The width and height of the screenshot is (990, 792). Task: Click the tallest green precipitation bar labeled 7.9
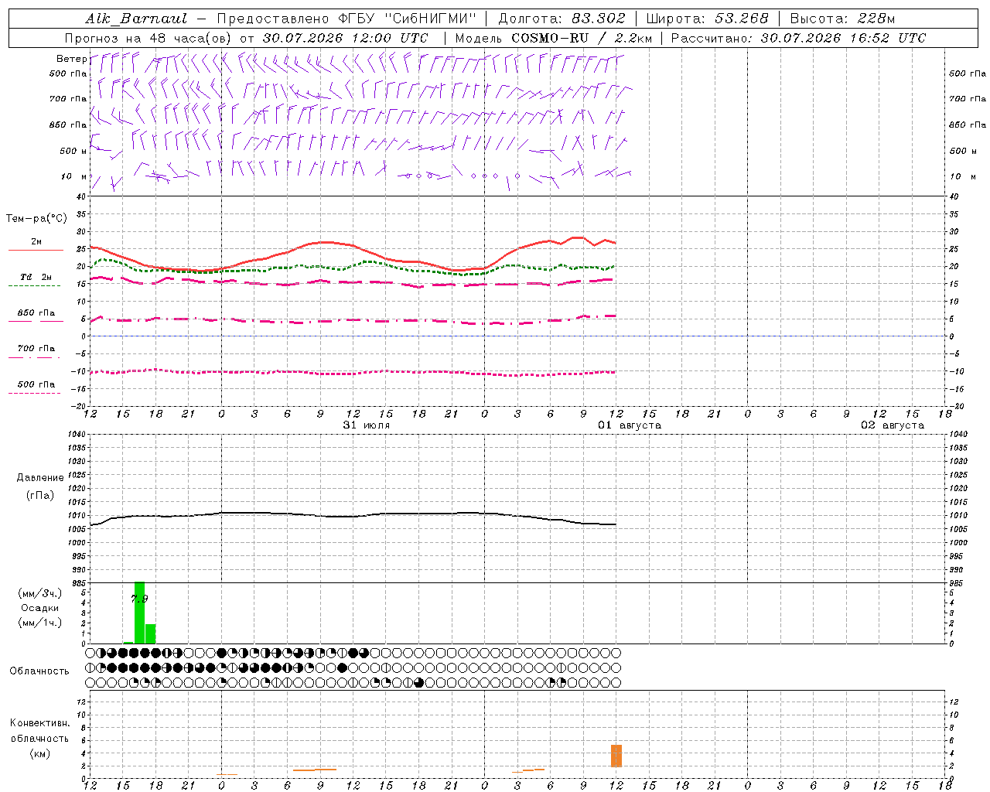[x=139, y=613]
